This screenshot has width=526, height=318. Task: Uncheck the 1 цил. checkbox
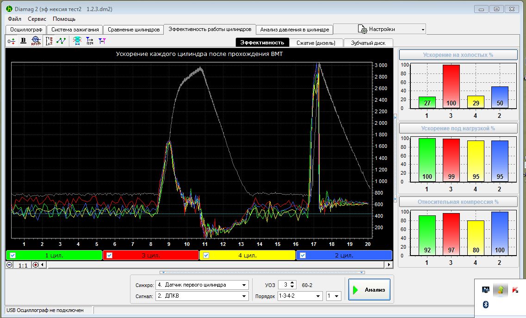click(x=13, y=255)
